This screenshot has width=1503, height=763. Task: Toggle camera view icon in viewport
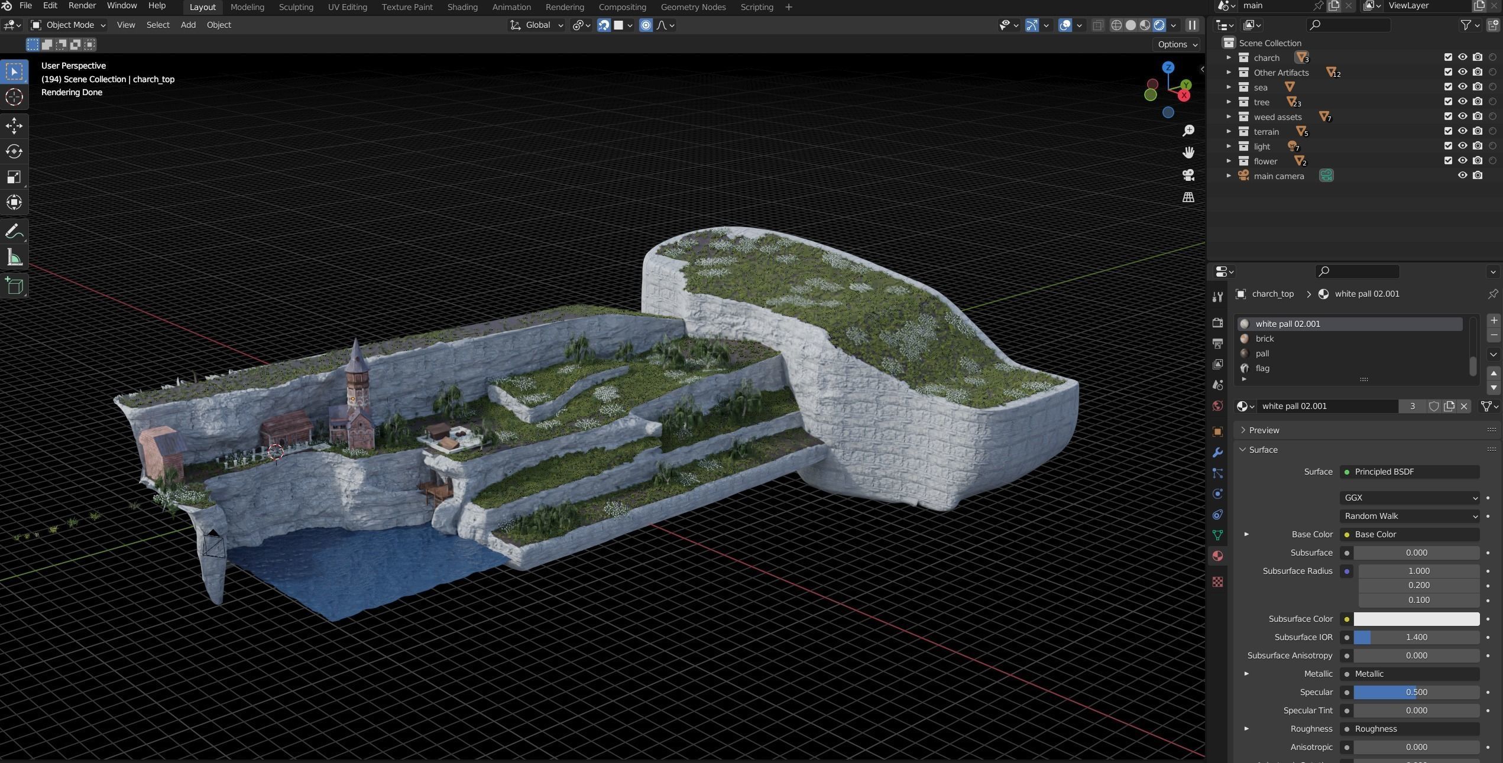[1188, 175]
